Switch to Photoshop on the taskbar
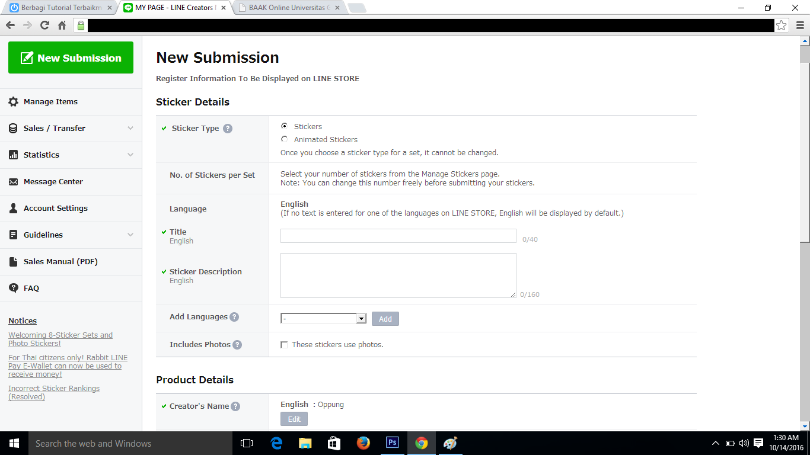Screen dimensions: 810x455 pos(393,443)
